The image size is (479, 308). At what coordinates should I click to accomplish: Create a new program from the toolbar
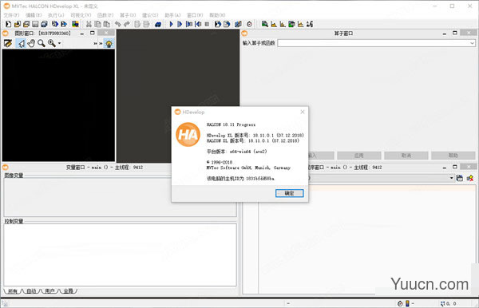(x=9, y=24)
